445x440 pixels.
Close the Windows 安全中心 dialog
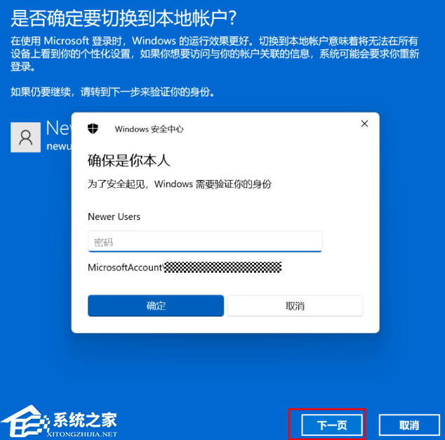pos(364,124)
